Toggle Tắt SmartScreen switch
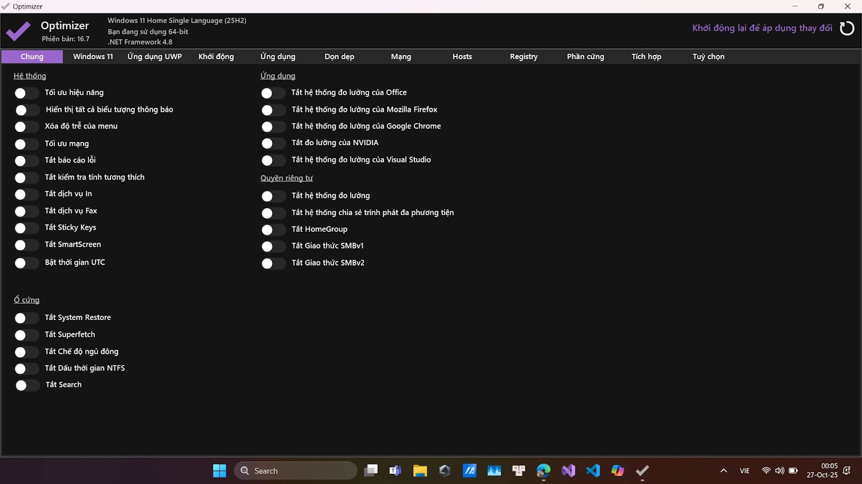The image size is (862, 484). 26,245
